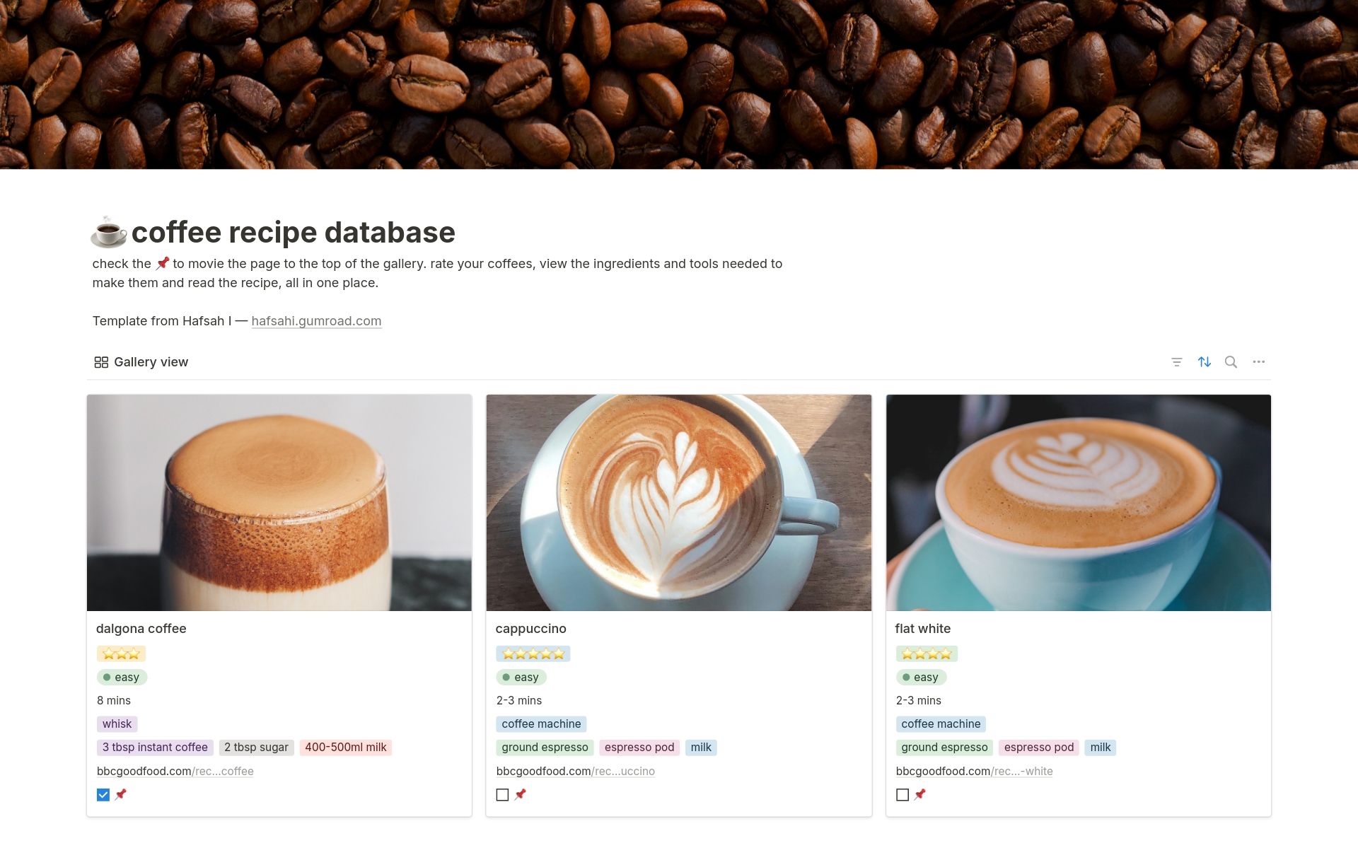The image size is (1358, 848).
Task: Click the grid icon next to Gallery view
Action: [x=100, y=361]
